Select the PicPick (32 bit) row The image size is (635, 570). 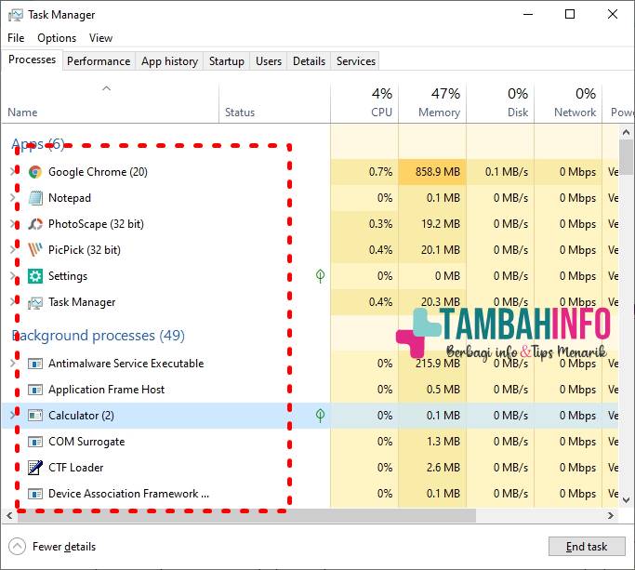(x=310, y=250)
